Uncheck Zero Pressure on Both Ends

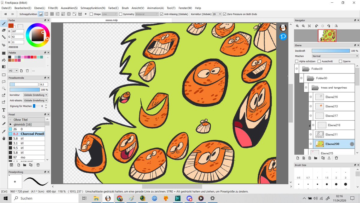tap(225, 14)
